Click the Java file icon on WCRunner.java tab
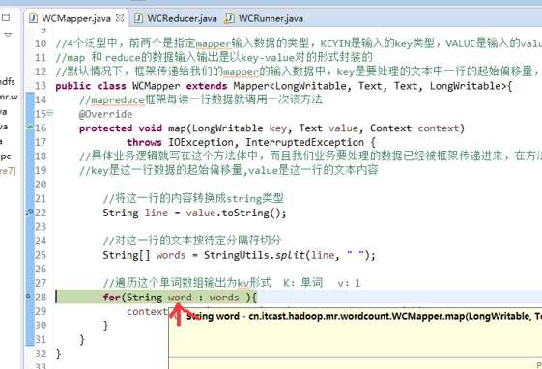This screenshot has height=369, width=542. (x=229, y=18)
